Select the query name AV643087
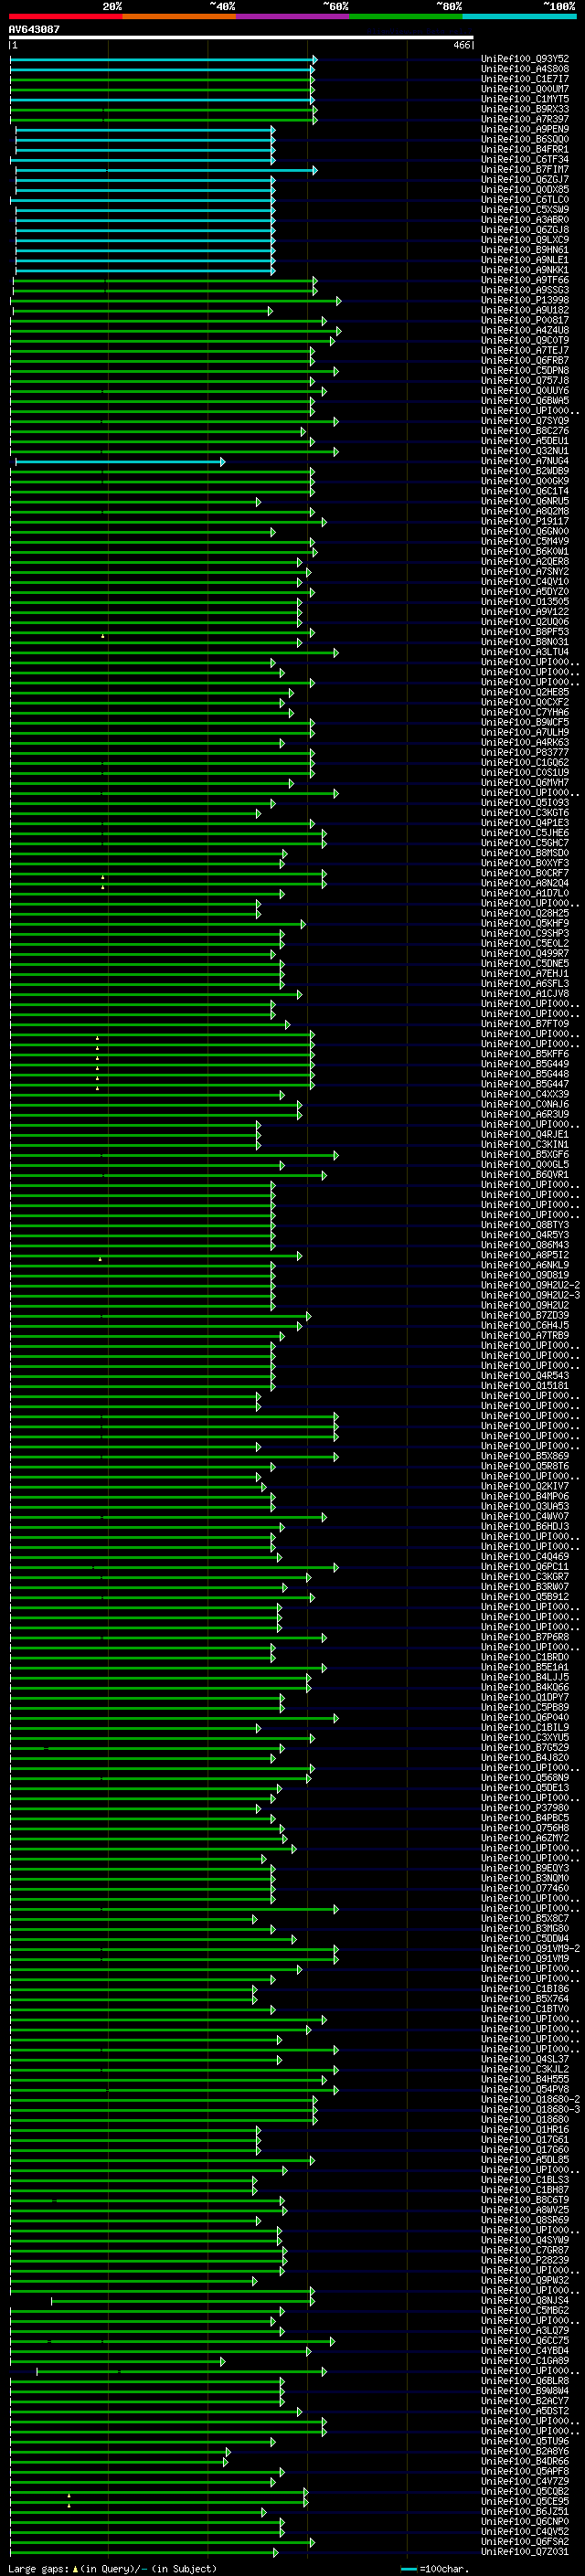Viewport: 585px width, 2576px height. 34,29
